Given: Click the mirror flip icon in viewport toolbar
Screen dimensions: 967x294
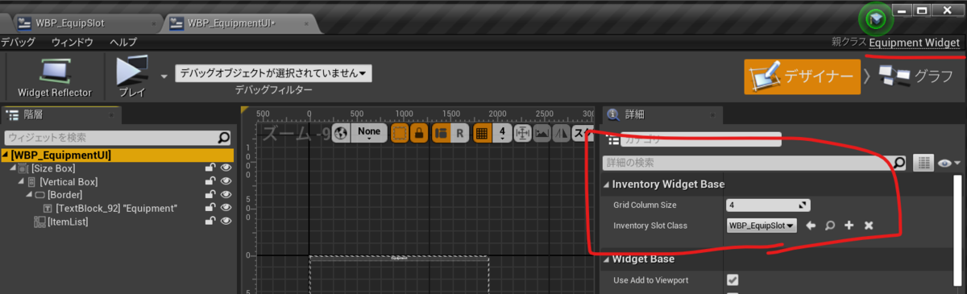Looking at the screenshot, I should [x=562, y=133].
